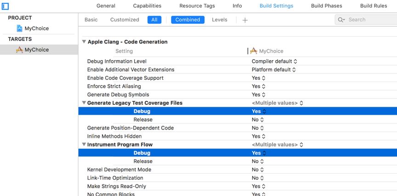Collapse the Apple Clang Code Generation section
The image size is (397, 196).
(x=84, y=42)
